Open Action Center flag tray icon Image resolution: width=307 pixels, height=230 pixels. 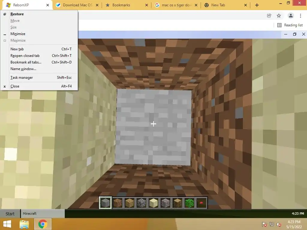264,224
